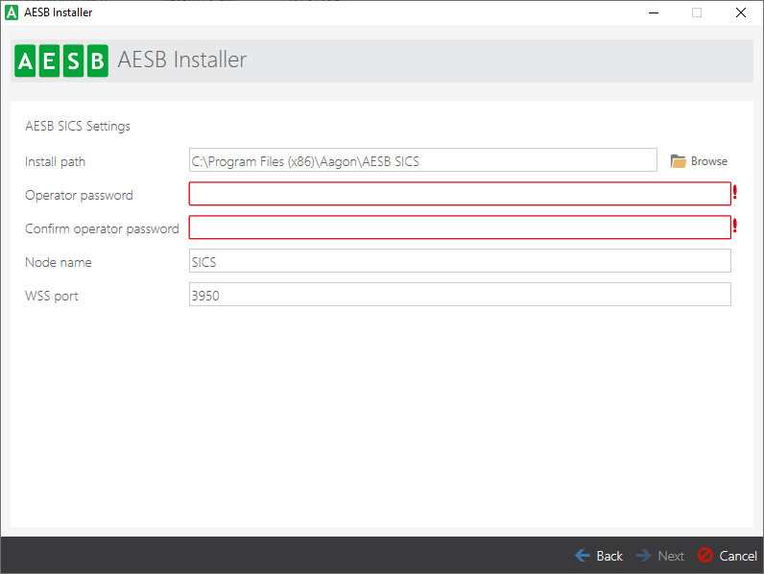Click the AESB app icon in the title bar
This screenshot has width=764, height=574.
[12, 12]
